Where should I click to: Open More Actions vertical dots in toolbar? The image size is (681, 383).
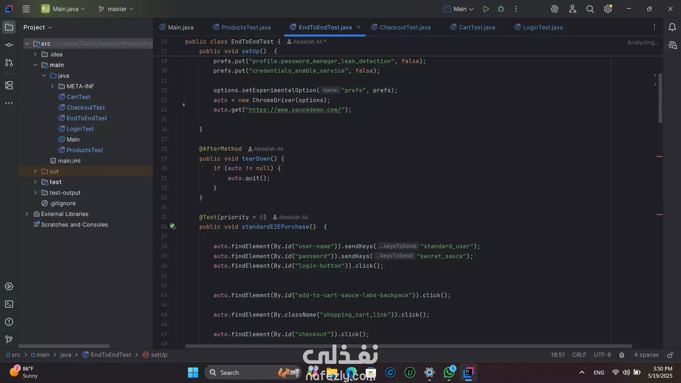[x=516, y=9]
